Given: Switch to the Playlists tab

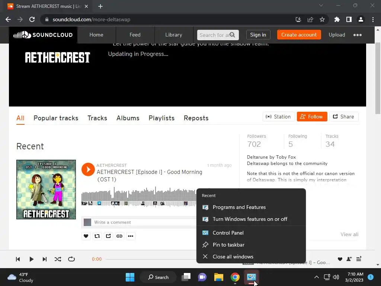Looking at the screenshot, I should point(161,118).
